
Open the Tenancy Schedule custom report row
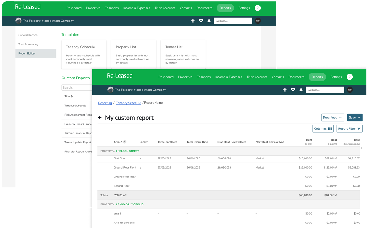coord(77,105)
